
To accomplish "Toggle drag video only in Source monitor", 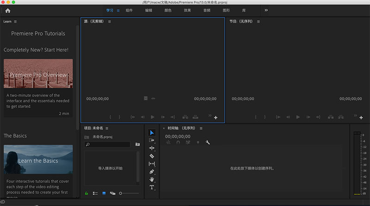I will point(146,98).
